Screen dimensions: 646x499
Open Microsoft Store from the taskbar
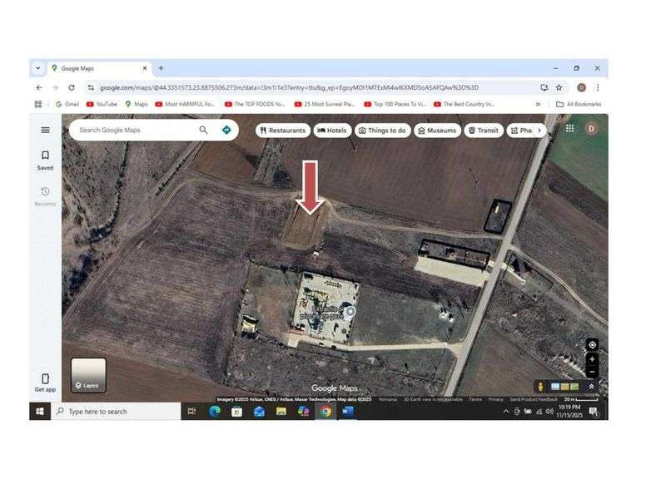click(x=236, y=412)
